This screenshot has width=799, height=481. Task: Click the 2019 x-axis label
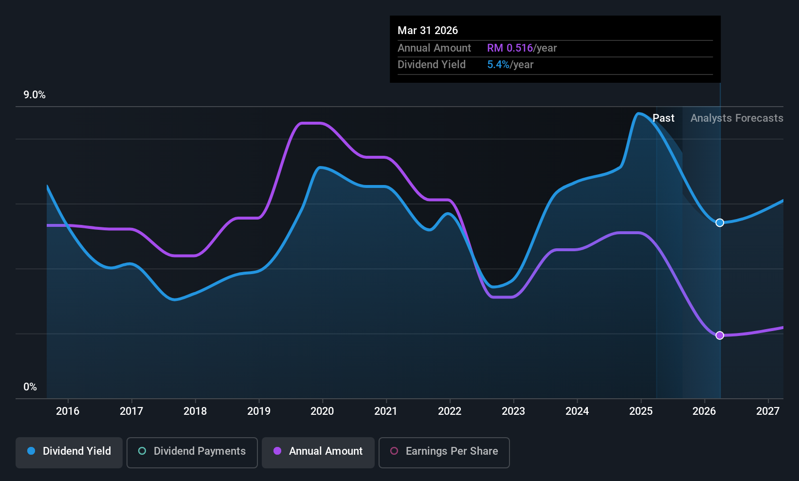coord(259,411)
